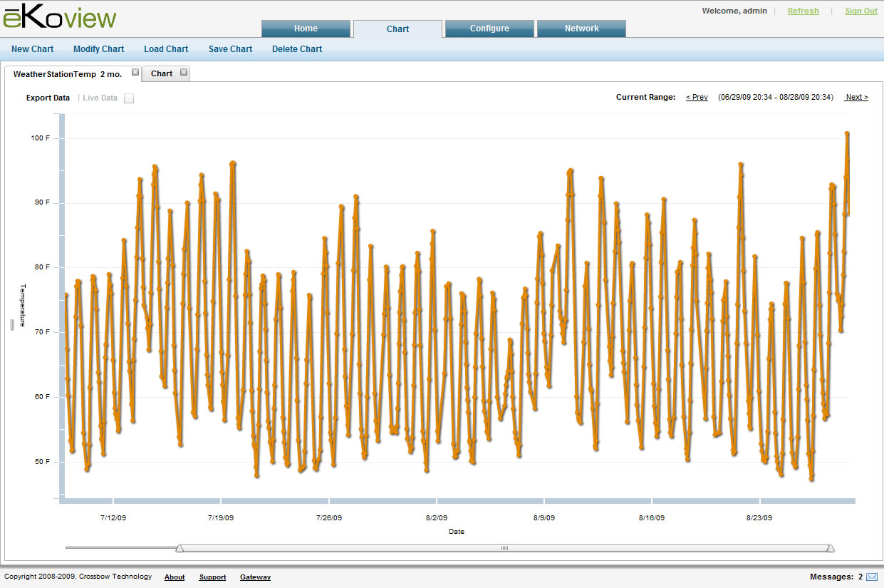This screenshot has width=884, height=588.
Task: Click New Chart in the toolbar
Action: (x=32, y=49)
